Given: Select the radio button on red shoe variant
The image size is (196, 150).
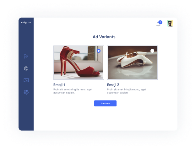Looking at the screenshot, I should [x=99, y=51].
